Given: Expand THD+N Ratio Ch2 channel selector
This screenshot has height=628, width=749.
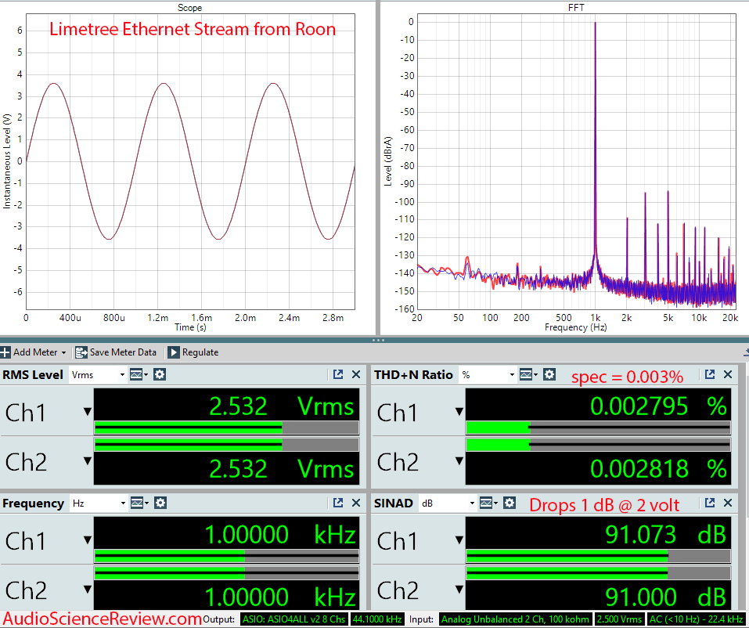Looking at the screenshot, I should (459, 460).
